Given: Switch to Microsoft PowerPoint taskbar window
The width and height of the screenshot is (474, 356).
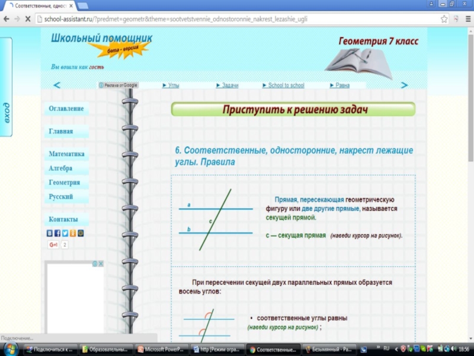Looking at the screenshot, I should pos(161,349).
